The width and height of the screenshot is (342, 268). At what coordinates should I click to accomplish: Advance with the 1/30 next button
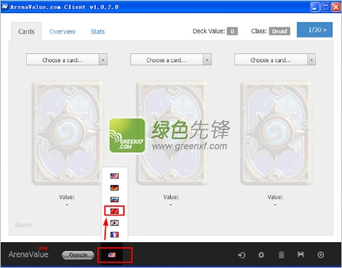pos(315,30)
